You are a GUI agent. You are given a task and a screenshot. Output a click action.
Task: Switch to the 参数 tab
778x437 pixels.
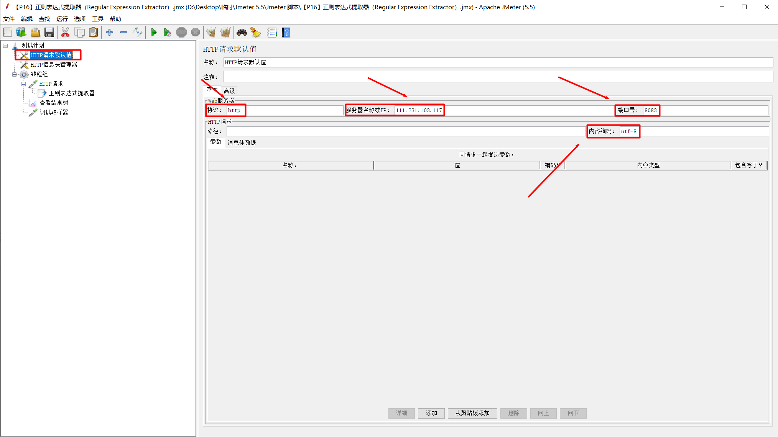216,142
